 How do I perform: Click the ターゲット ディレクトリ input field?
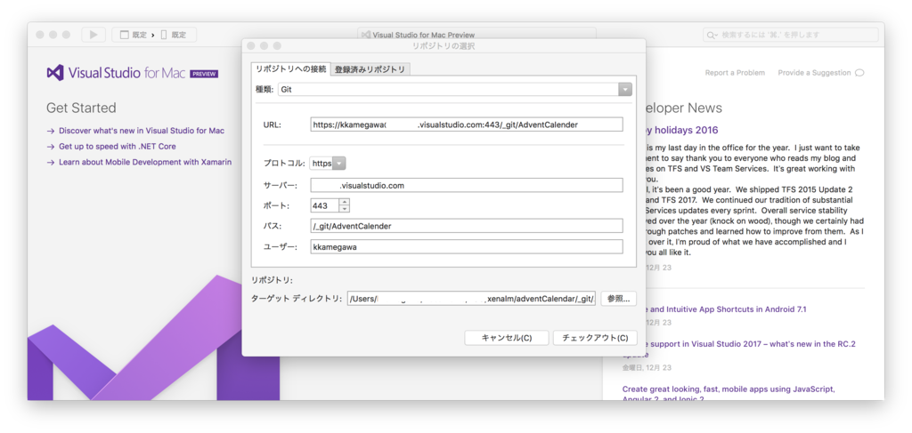472,299
